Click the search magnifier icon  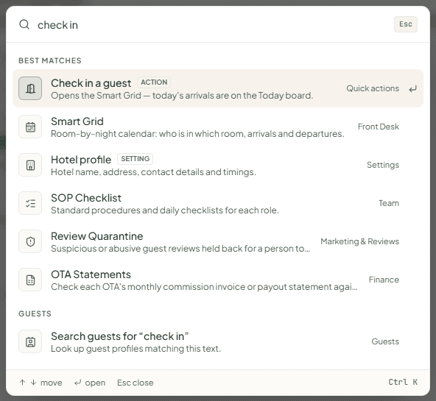pos(24,24)
